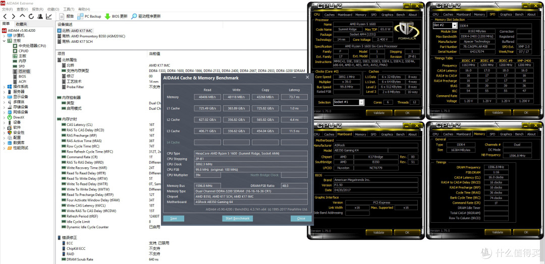Click the user profile icon in AIDA64 toolbar
The height and width of the screenshot is (264, 545).
[40, 16]
